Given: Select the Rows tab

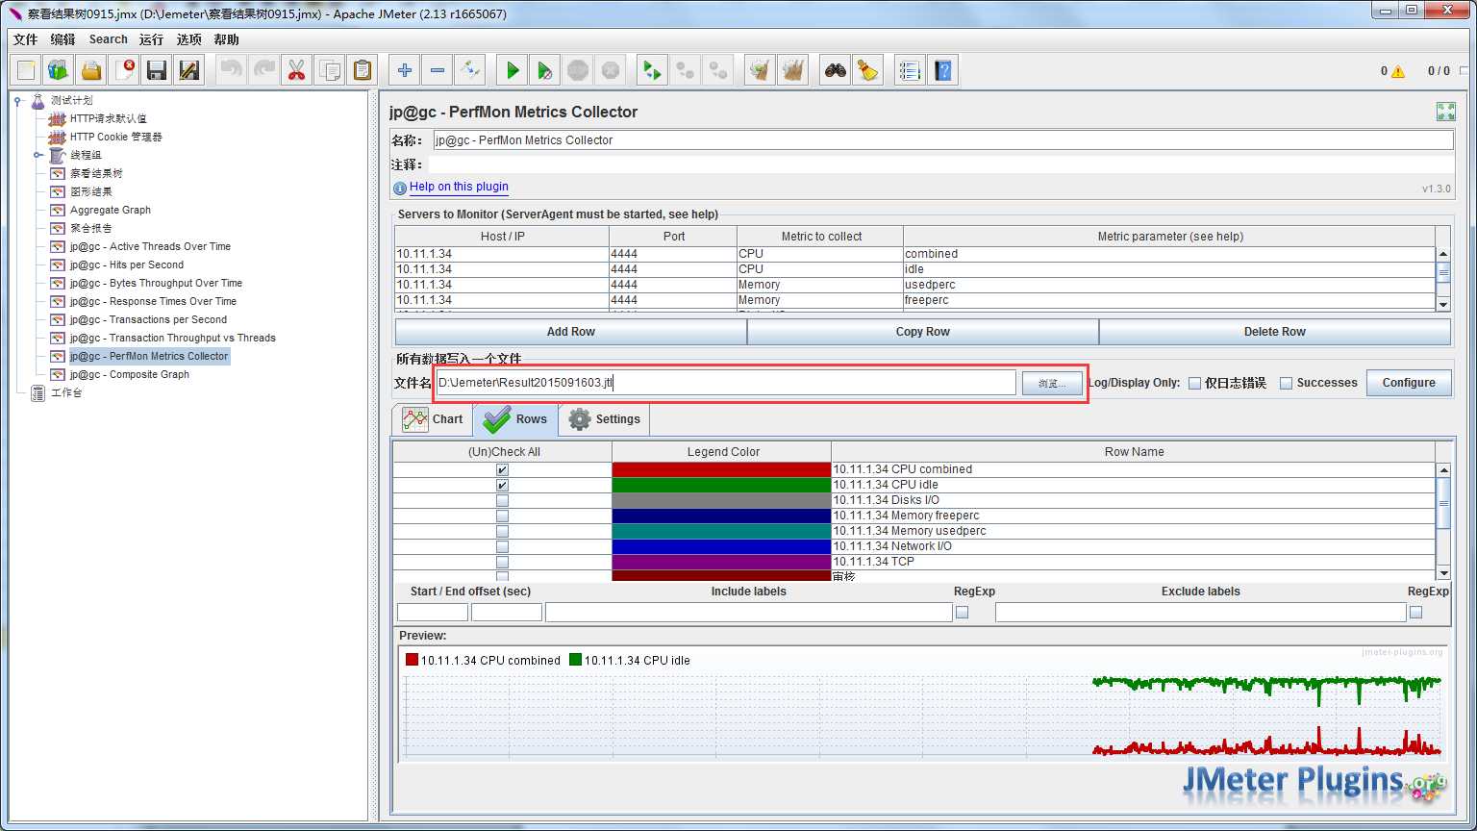Looking at the screenshot, I should pos(515,419).
